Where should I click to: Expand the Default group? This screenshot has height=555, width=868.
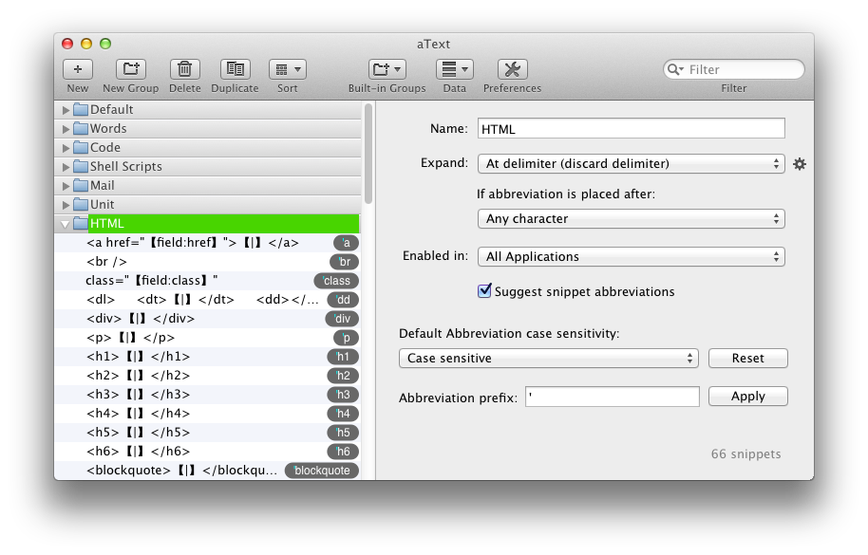coord(66,110)
